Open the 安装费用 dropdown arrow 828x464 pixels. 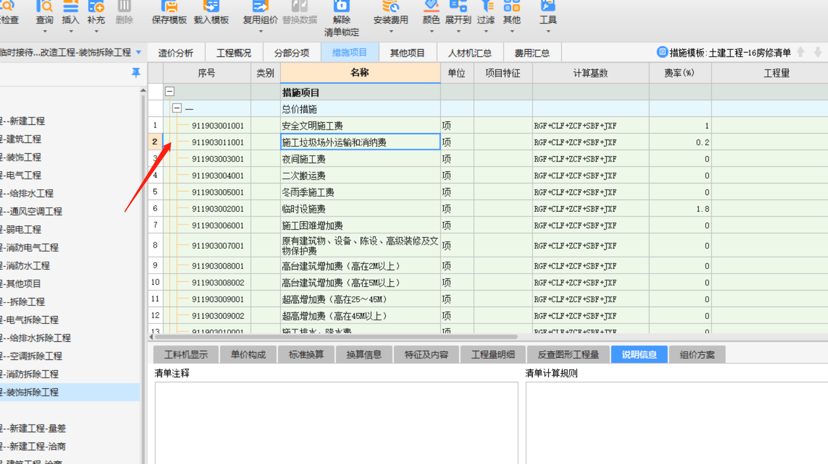pos(391,31)
